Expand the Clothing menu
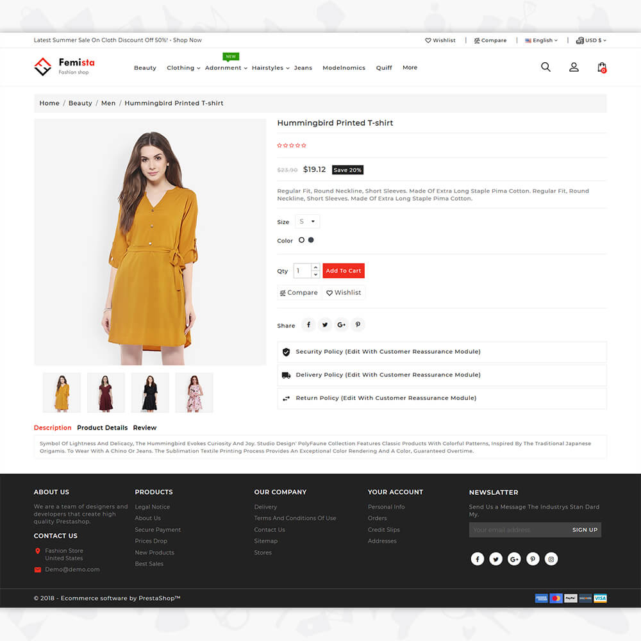 coord(183,68)
